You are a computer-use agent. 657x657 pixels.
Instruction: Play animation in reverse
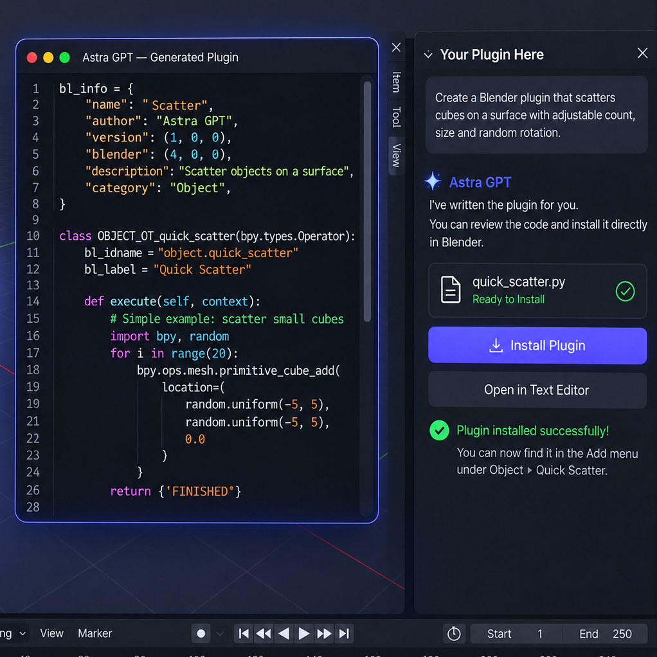pos(283,634)
